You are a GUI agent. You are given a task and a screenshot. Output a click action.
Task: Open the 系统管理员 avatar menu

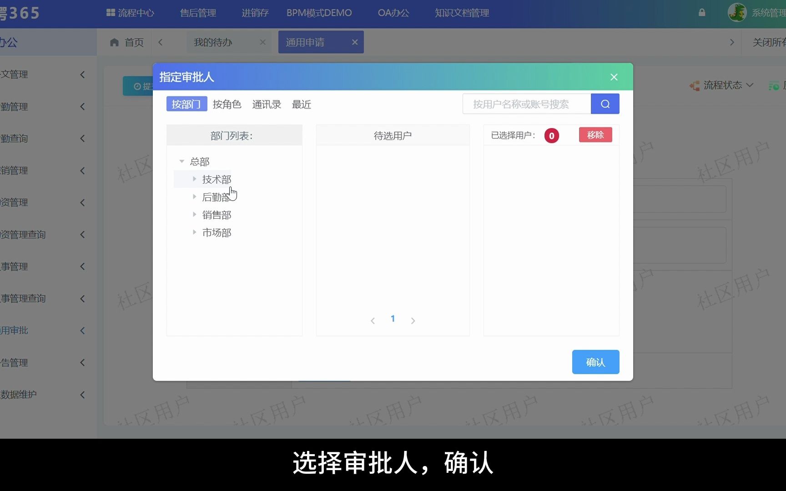coord(737,12)
